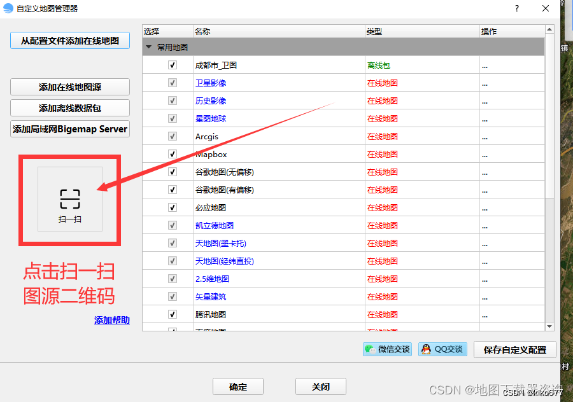This screenshot has width=573, height=402.
Task: Toggle checkbox for 腾讯地图
Action: (173, 314)
